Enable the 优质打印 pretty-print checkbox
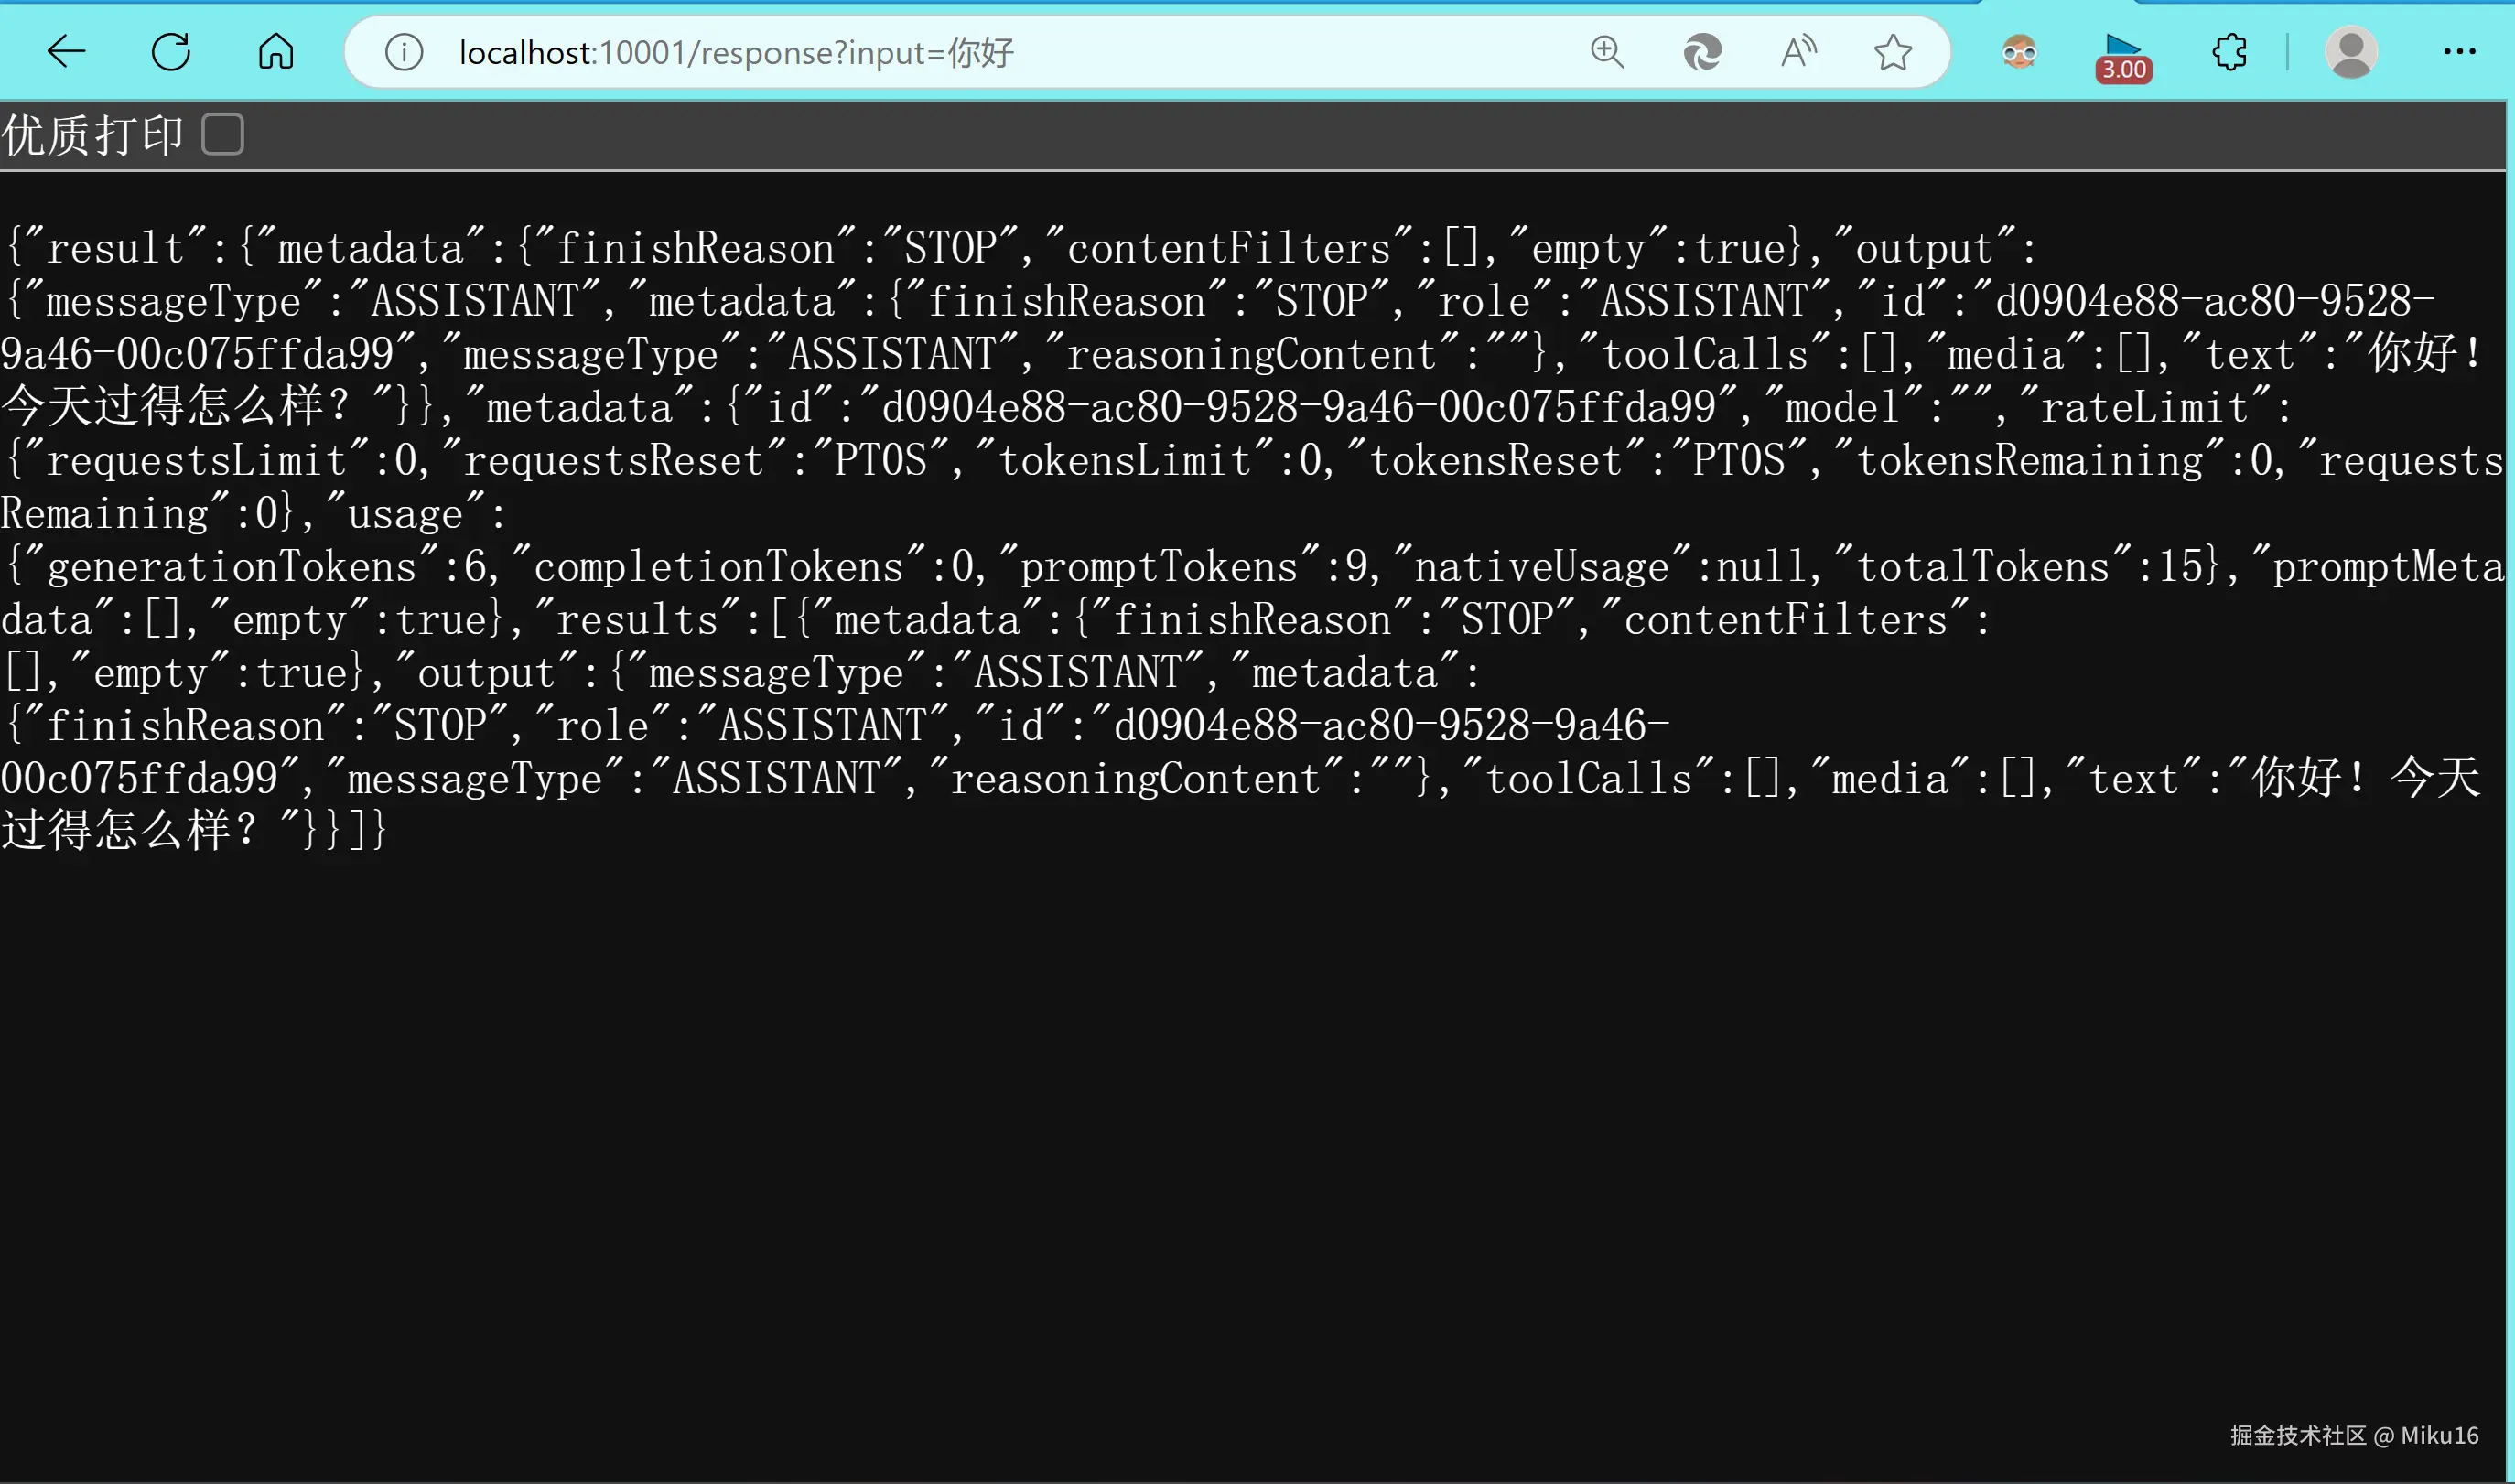 click(222, 134)
